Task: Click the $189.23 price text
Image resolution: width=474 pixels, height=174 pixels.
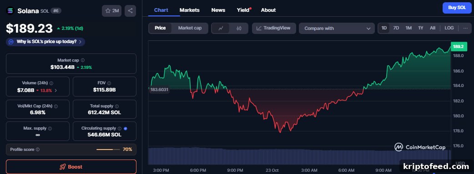Action: click(29, 29)
